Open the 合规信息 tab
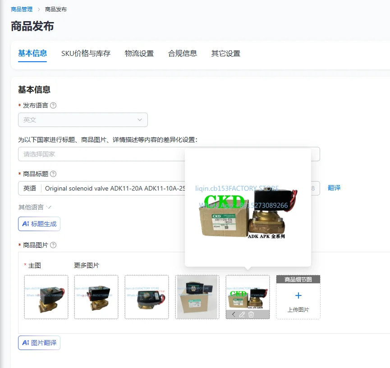390x368 pixels. (x=183, y=54)
